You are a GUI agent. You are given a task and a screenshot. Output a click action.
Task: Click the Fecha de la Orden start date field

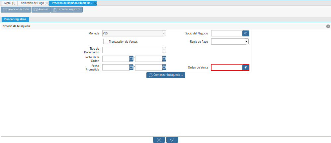pyautogui.click(x=116, y=59)
